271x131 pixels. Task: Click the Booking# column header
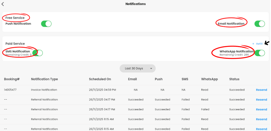coord(12,79)
